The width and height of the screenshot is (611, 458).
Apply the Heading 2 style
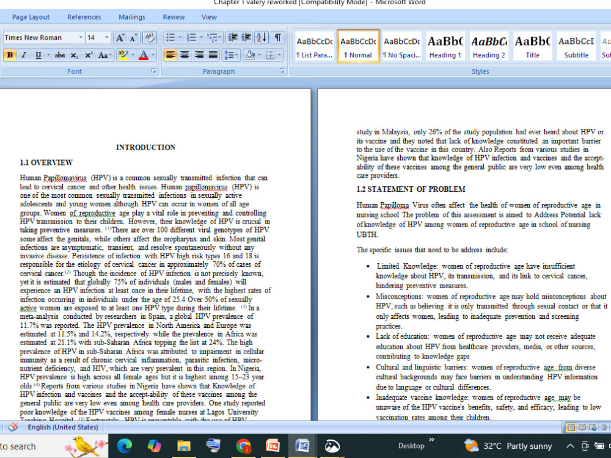(489, 46)
